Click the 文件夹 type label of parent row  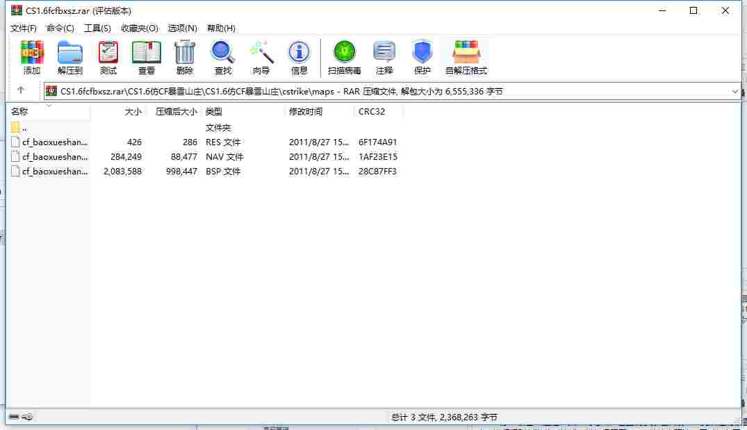(217, 128)
